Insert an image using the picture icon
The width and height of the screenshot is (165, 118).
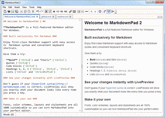(x=74, y=11)
